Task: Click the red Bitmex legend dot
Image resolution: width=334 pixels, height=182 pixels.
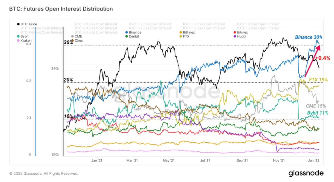Action: point(235,32)
